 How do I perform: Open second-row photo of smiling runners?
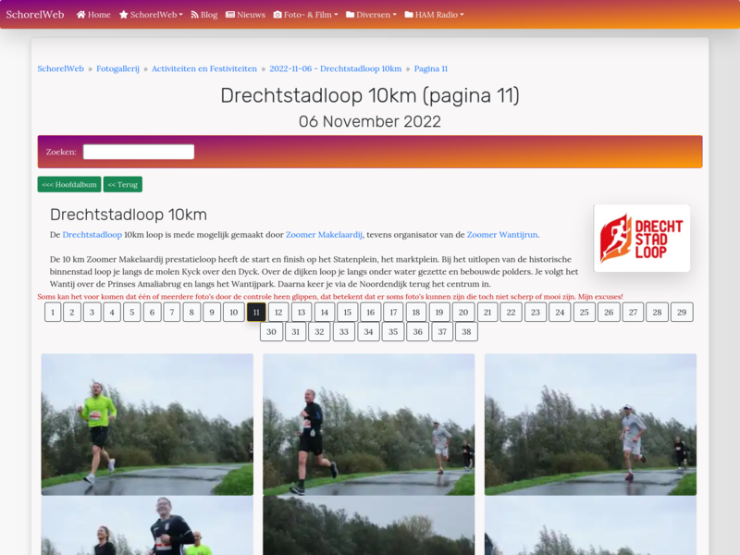(147, 525)
